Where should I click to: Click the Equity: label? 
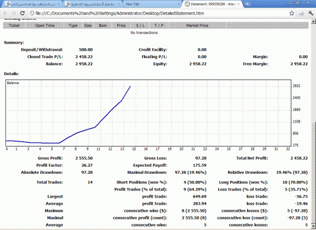(x=160, y=64)
